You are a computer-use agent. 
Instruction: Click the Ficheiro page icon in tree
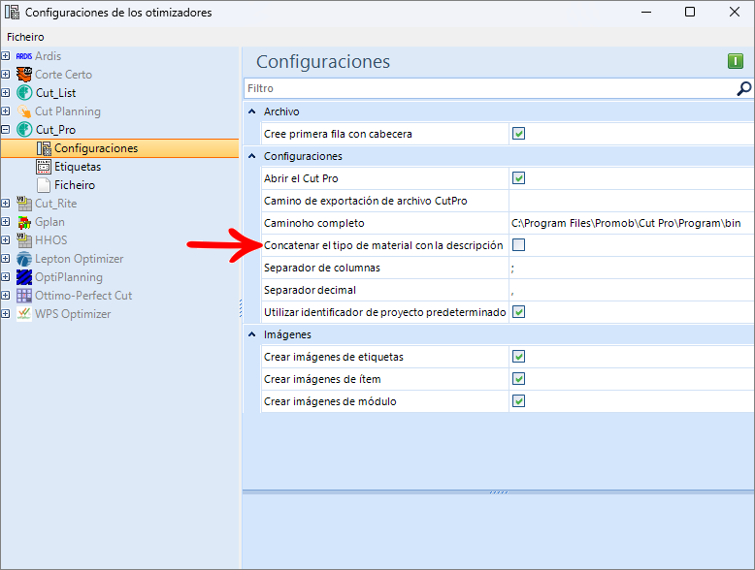44,185
